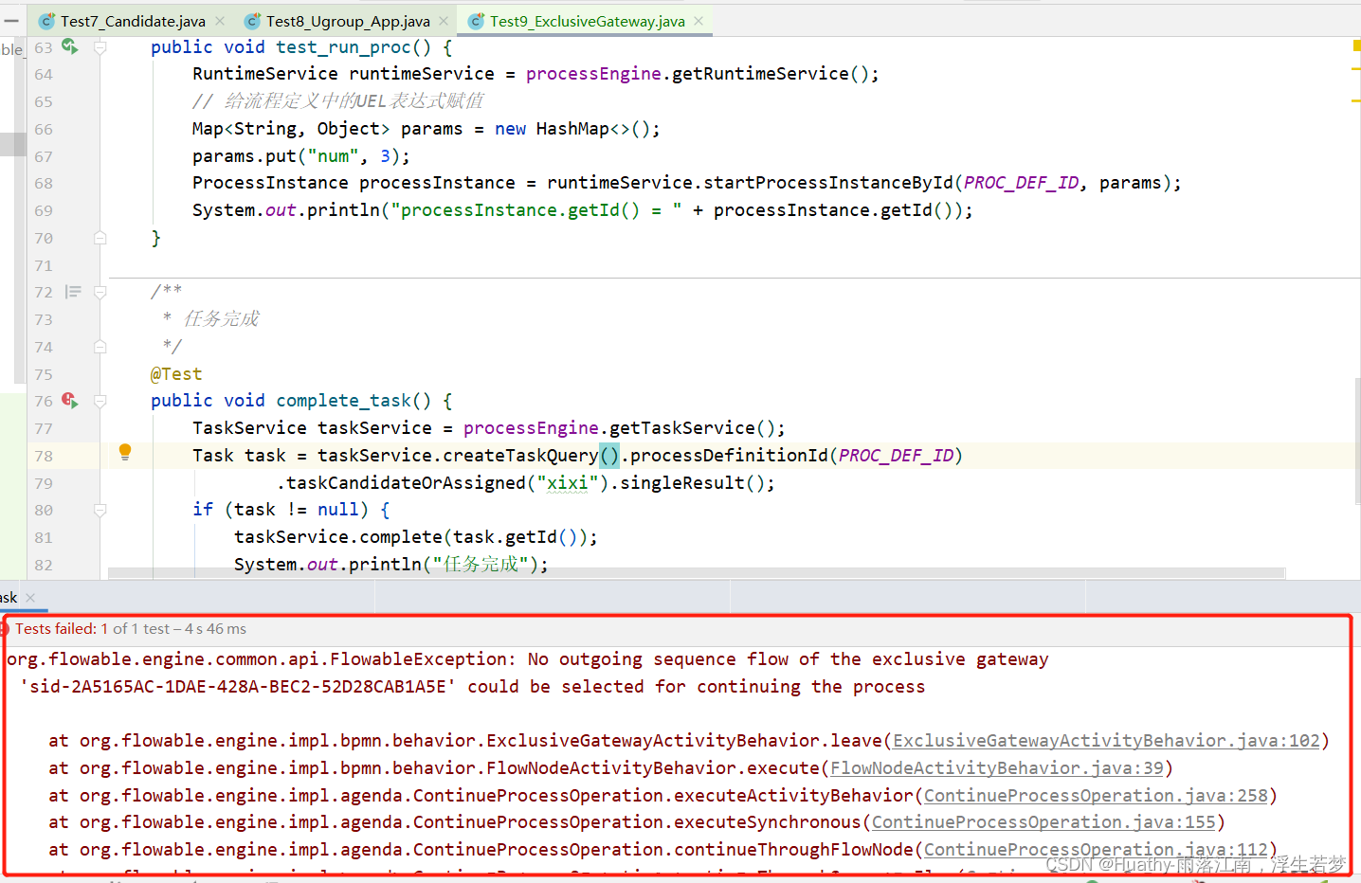
Task: Click the "num" string in params.put
Action: (x=334, y=156)
